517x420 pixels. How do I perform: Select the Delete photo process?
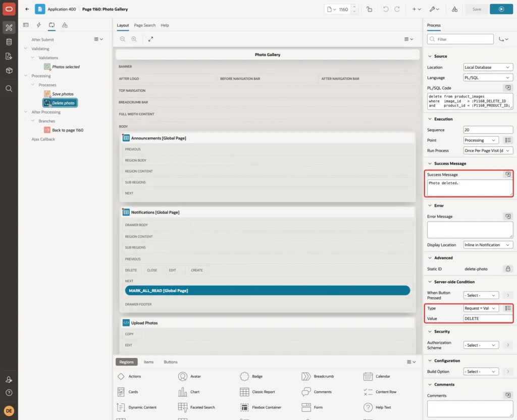(60, 103)
